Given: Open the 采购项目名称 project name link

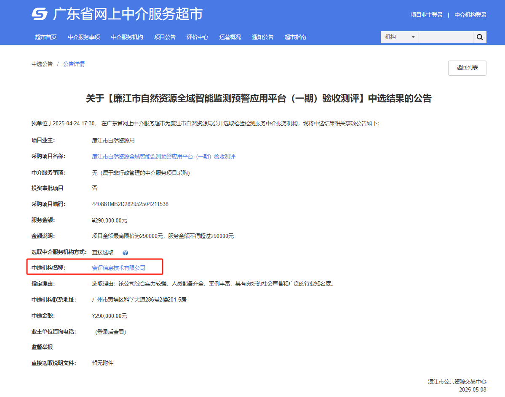Looking at the screenshot, I should (x=163, y=156).
